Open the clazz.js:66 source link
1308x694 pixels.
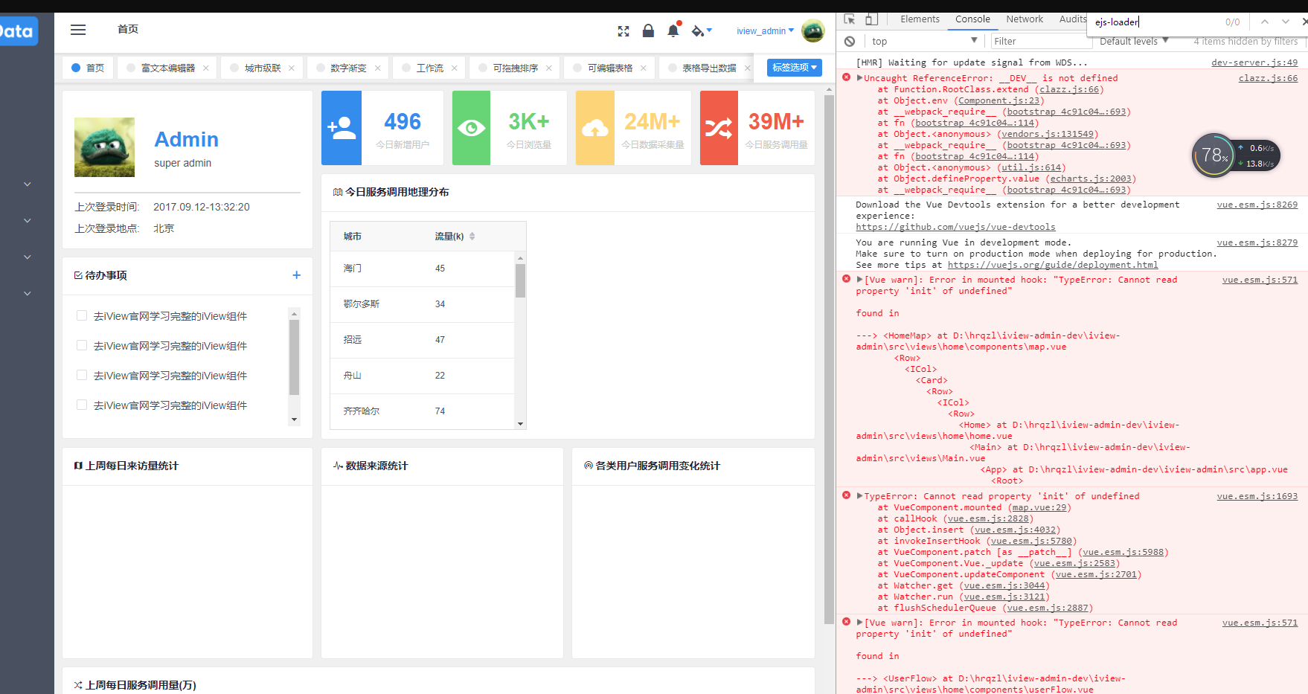[1268, 78]
